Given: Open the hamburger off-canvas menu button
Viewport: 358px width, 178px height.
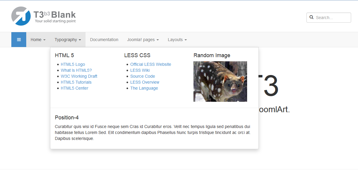Looking at the screenshot, I should click(x=19, y=40).
